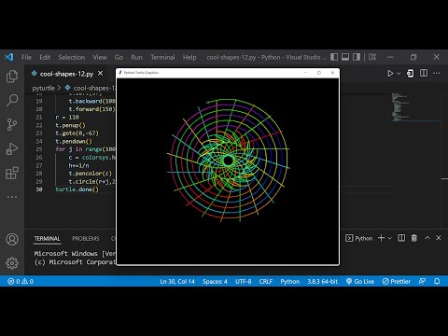The width and height of the screenshot is (448, 336).
Task: Open notifications bell icon
Action: (437, 281)
